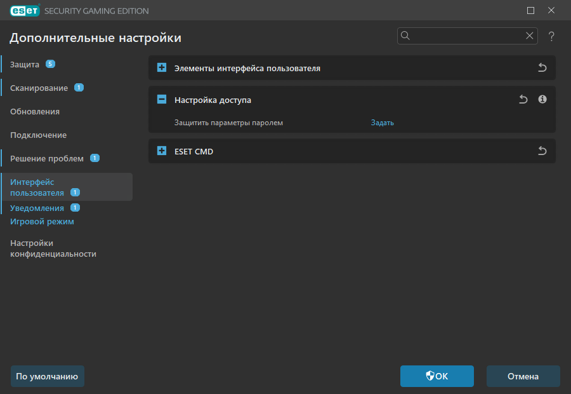Click the search magnifier icon

[405, 36]
